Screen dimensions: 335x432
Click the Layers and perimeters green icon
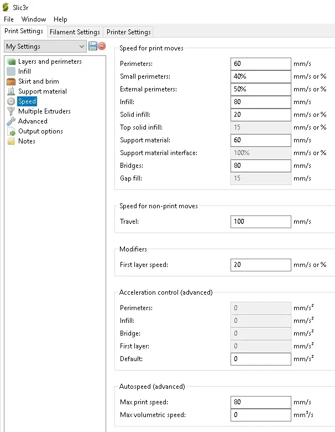click(11, 61)
